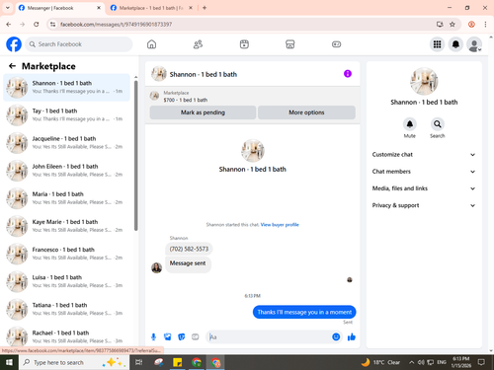Click the conversation list scrollbar
The width and height of the screenshot is (494, 370).
click(x=135, y=155)
